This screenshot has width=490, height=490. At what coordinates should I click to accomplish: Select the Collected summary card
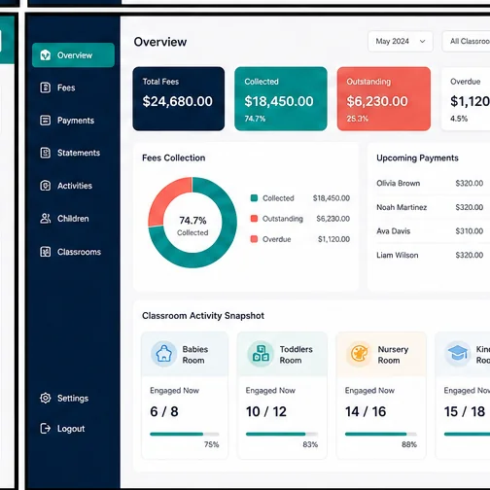pos(281,99)
